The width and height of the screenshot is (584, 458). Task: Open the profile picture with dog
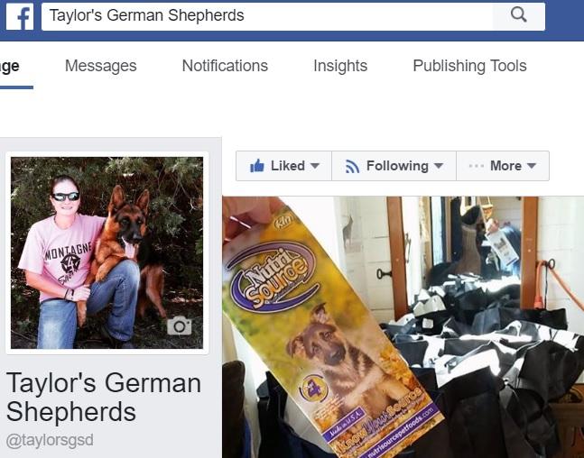point(107,252)
